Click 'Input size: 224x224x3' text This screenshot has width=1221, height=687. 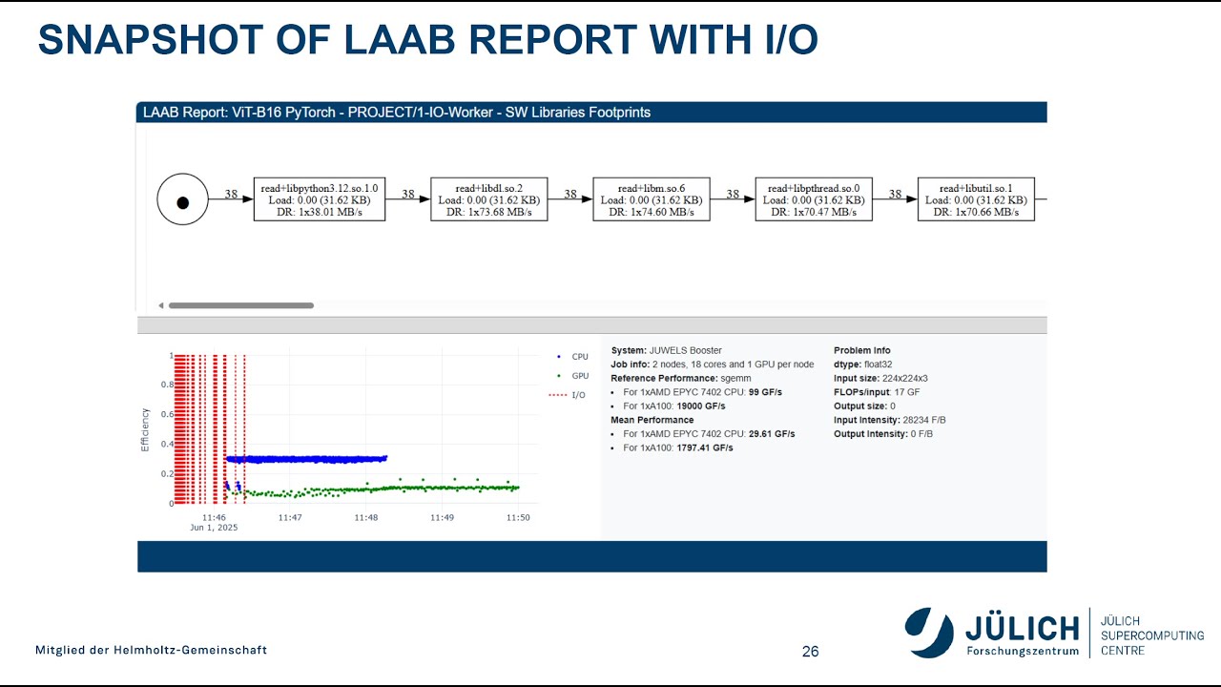coord(880,378)
